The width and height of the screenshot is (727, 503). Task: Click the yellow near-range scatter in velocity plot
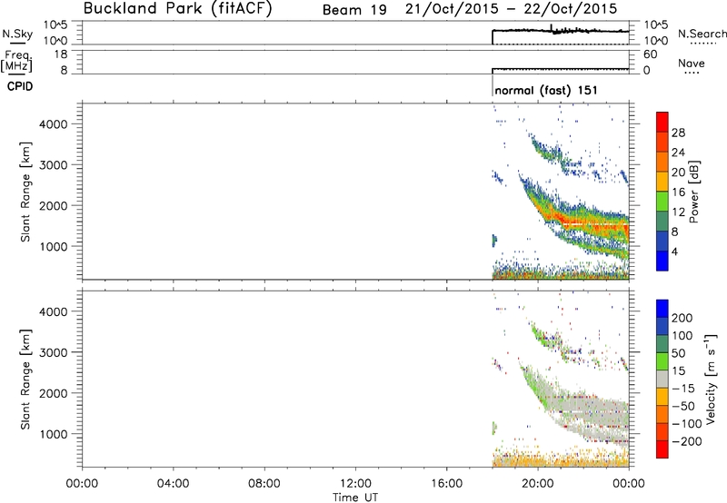tap(560, 460)
